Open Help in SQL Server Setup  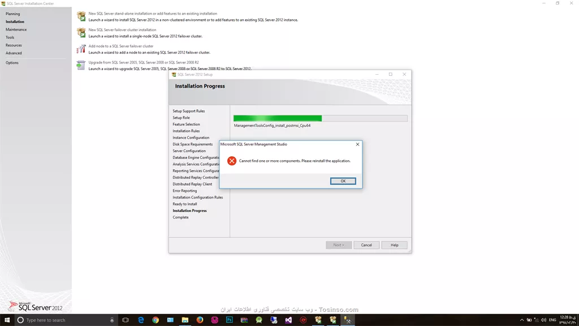click(x=394, y=245)
